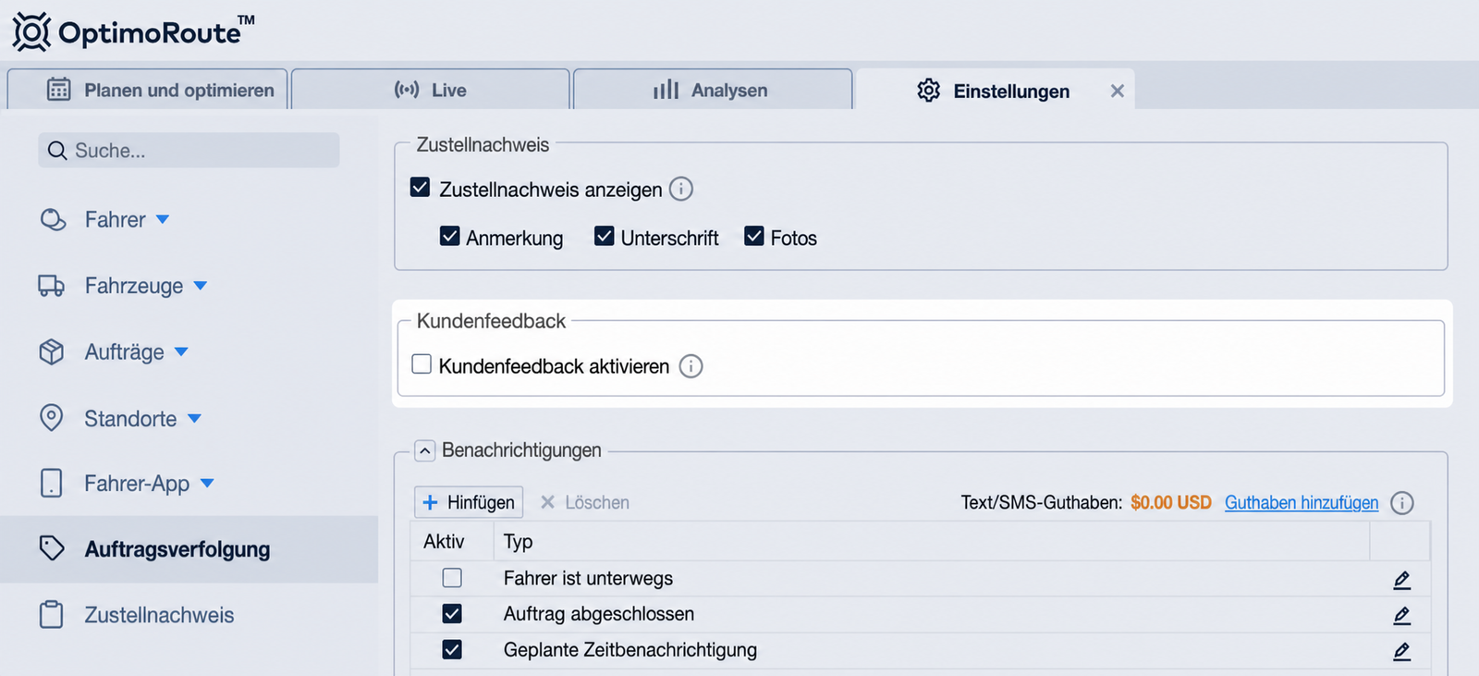Click the gear icon on Einstellungen tab
1479x676 pixels.
point(929,91)
